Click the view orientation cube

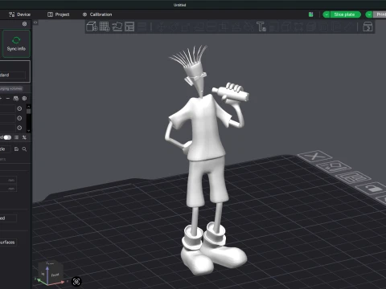[51, 272]
